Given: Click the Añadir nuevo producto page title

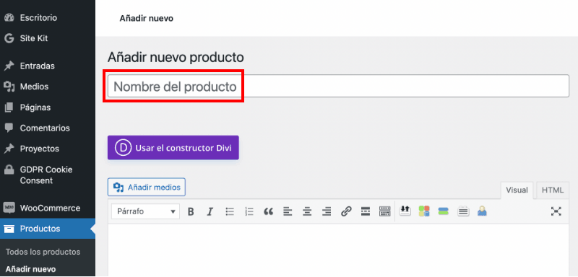Looking at the screenshot, I should click(x=176, y=58).
